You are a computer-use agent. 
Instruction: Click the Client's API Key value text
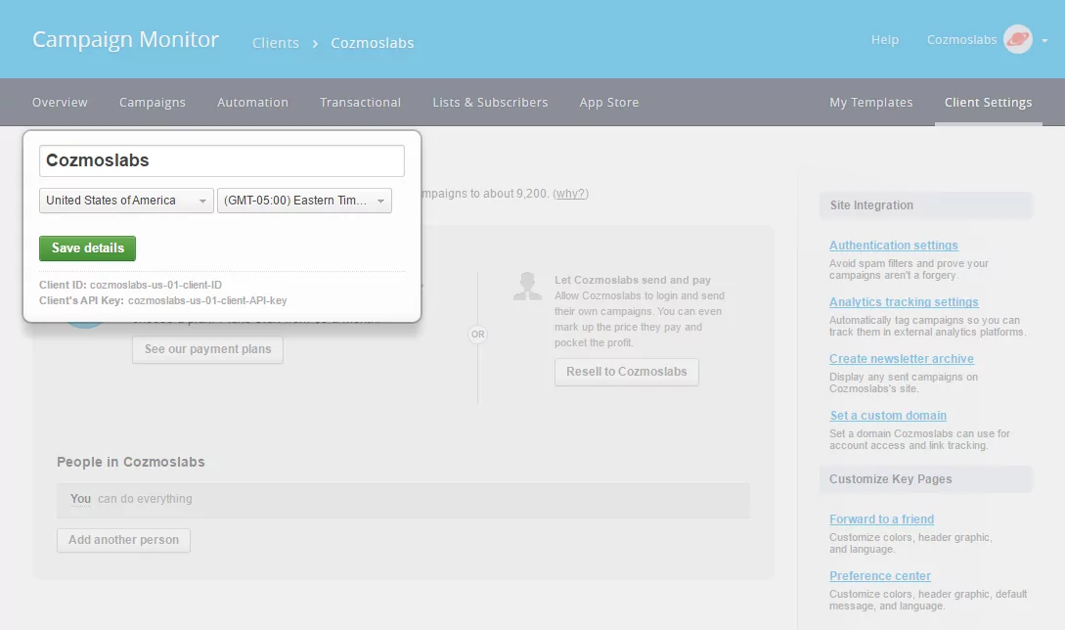(207, 300)
